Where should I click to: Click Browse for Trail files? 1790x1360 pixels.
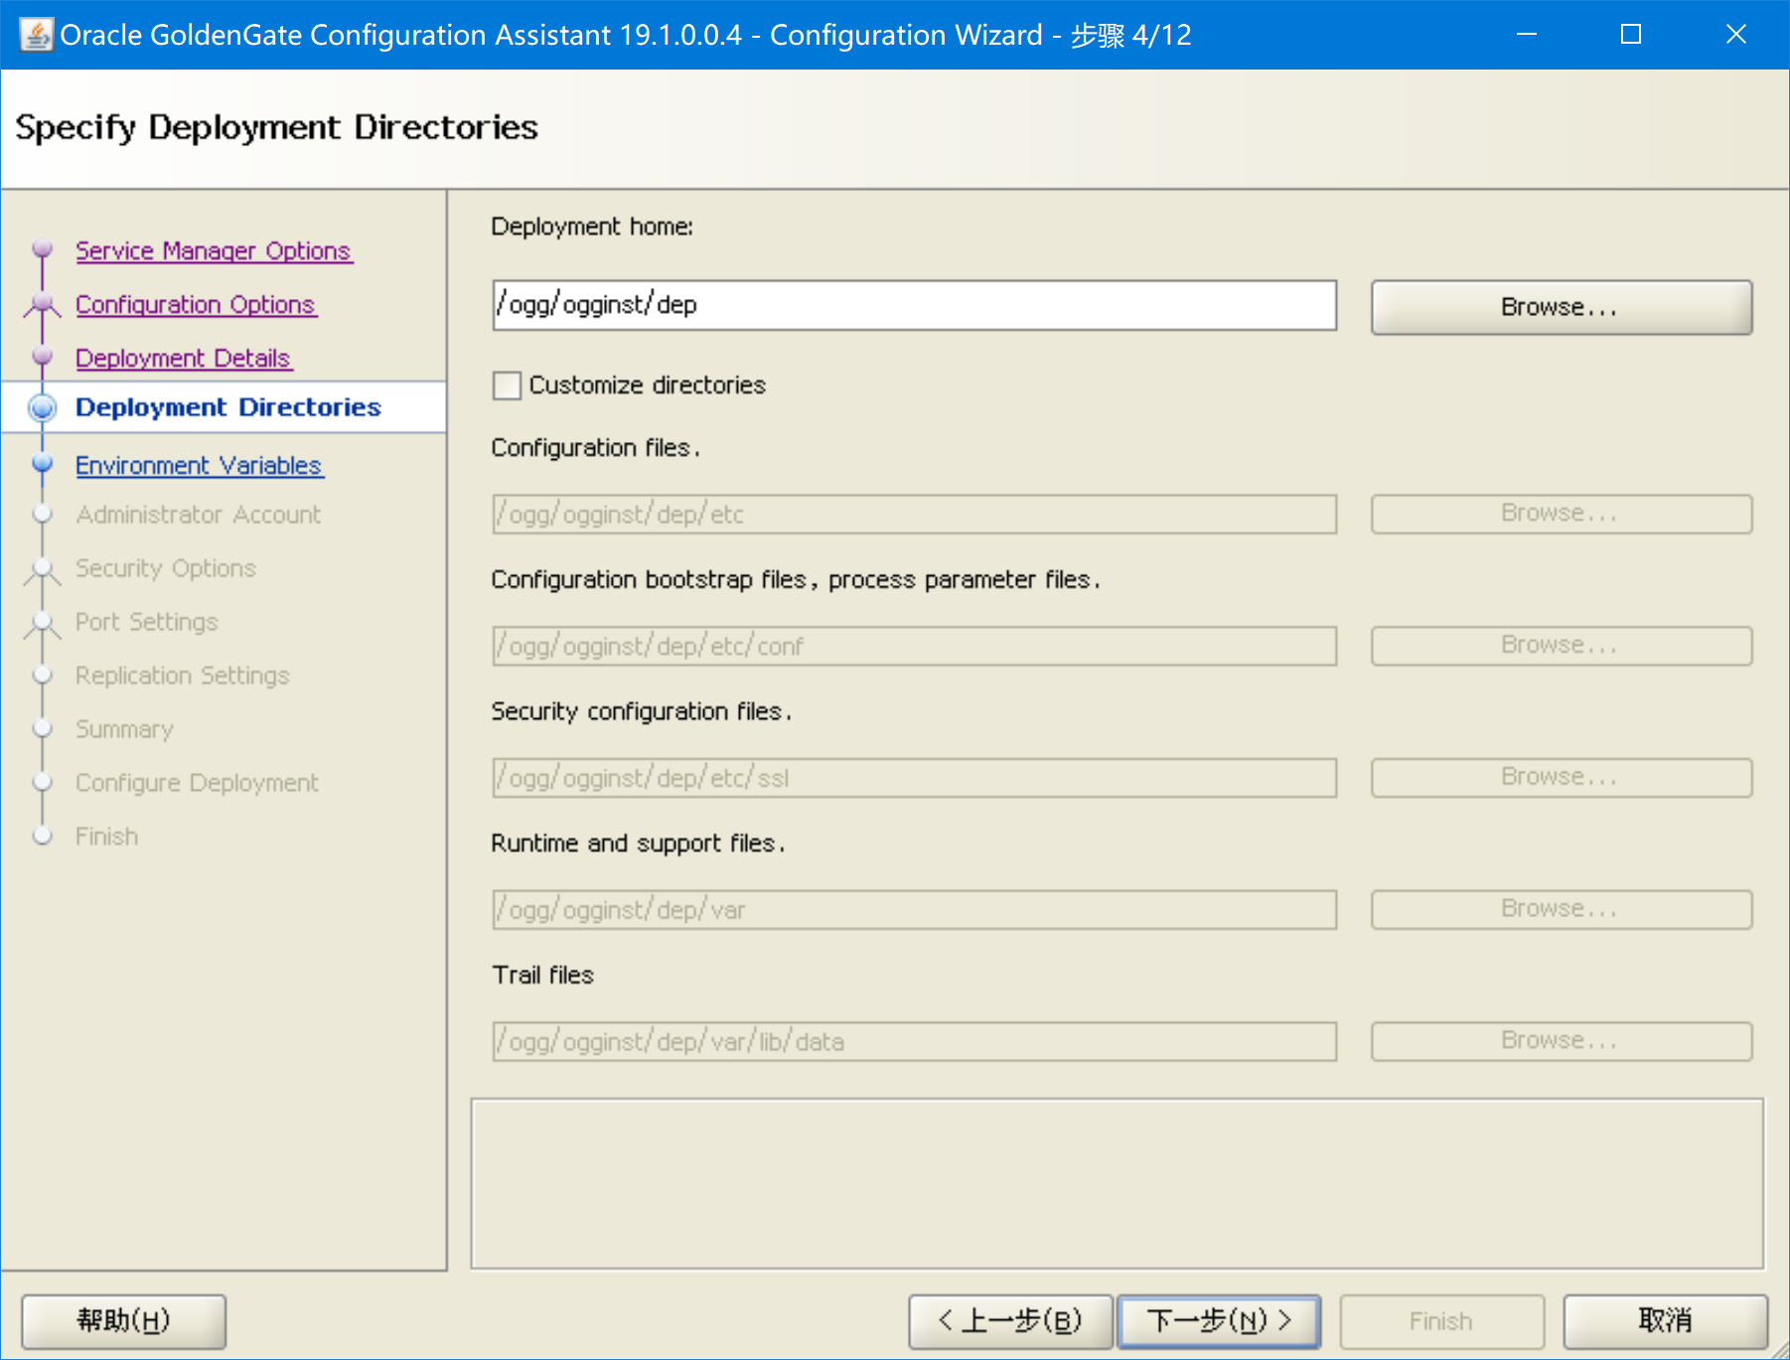pyautogui.click(x=1561, y=1041)
